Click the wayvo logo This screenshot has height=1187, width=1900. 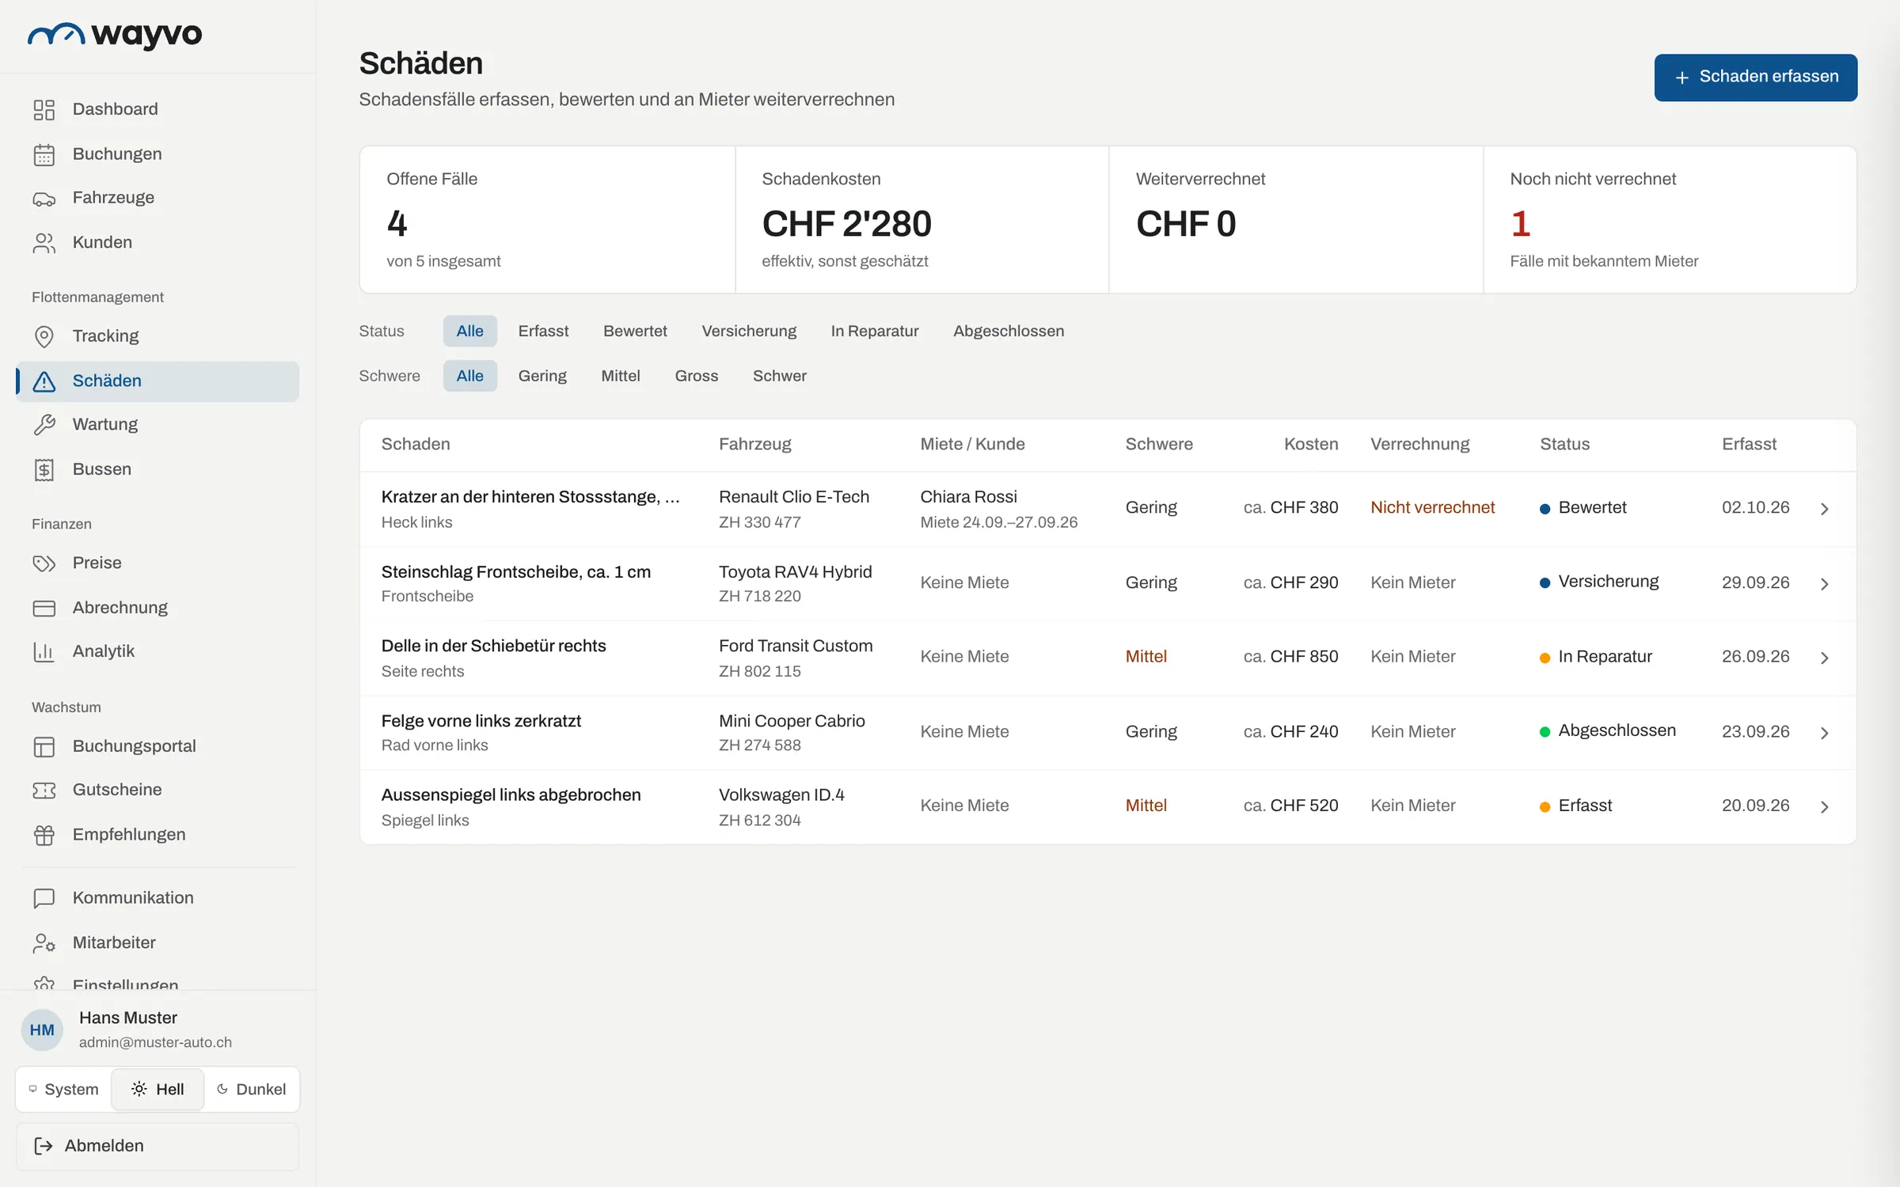coord(115,35)
